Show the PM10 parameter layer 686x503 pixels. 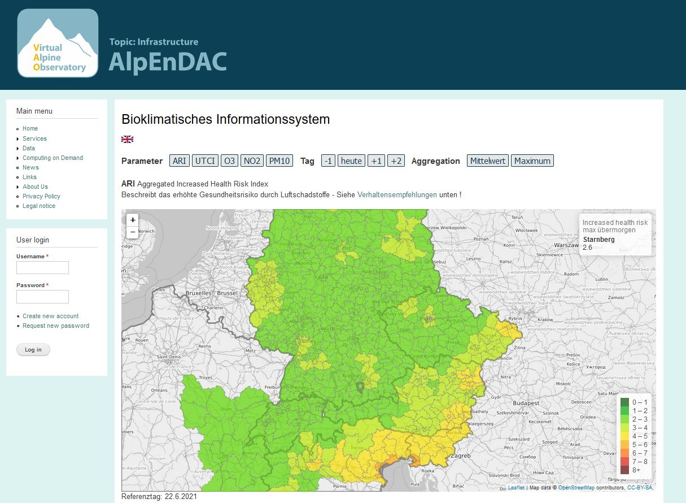pos(279,161)
